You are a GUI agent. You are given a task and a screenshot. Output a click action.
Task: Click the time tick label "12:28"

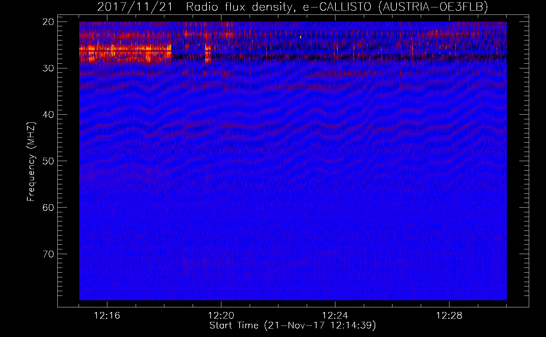point(449,316)
